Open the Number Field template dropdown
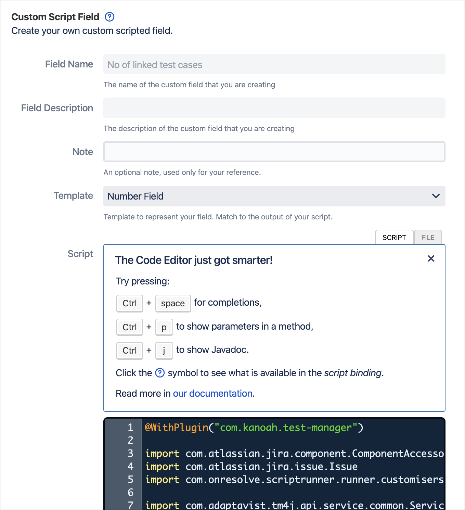This screenshot has width=465, height=510. click(x=274, y=196)
